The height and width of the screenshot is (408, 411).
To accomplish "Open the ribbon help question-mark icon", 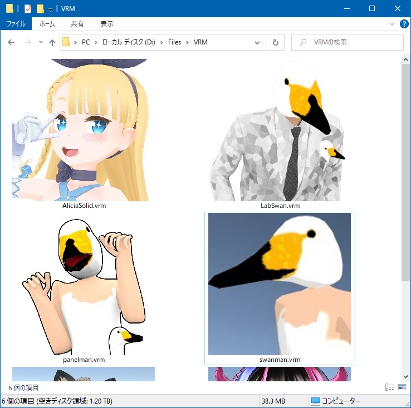I will coord(404,24).
